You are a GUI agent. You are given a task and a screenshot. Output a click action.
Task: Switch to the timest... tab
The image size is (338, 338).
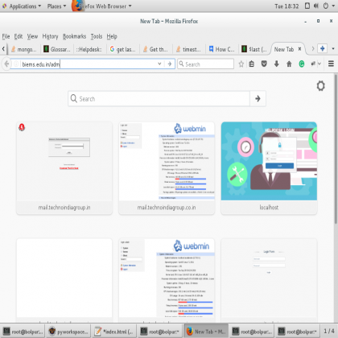tap(188, 49)
